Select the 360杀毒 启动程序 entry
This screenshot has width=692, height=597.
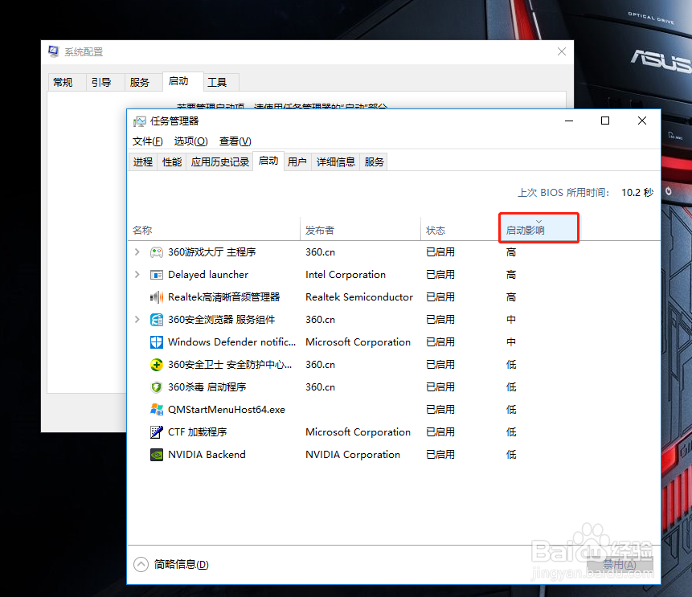207,387
